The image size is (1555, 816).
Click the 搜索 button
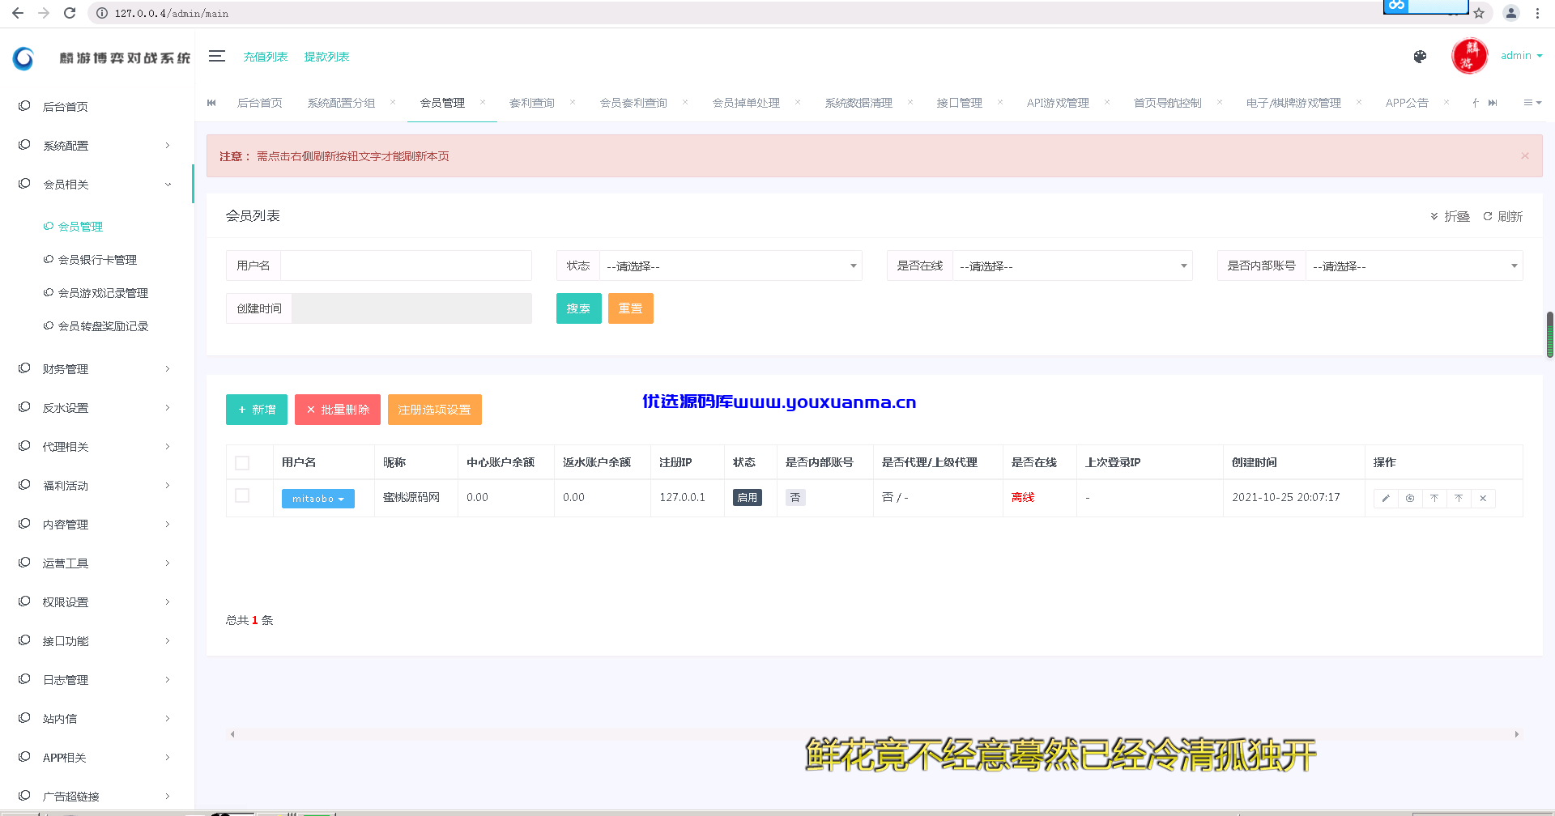click(x=579, y=308)
